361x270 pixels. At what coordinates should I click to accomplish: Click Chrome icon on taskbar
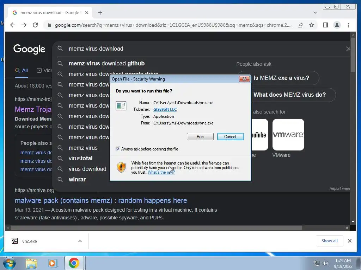[74, 263]
